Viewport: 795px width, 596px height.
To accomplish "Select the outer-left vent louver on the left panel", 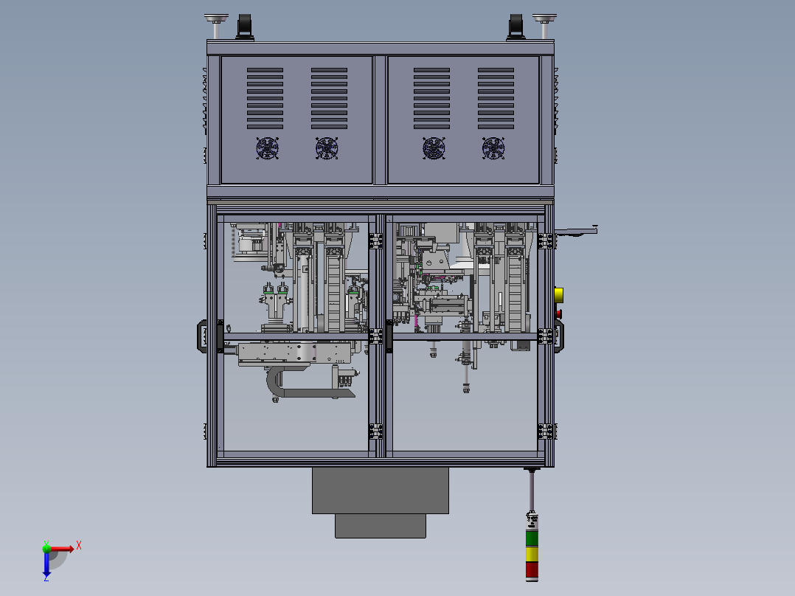I will click(265, 98).
